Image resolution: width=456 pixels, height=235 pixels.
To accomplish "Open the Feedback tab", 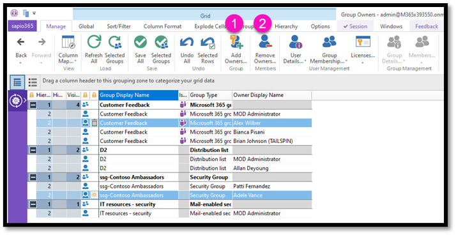I will 427,26.
